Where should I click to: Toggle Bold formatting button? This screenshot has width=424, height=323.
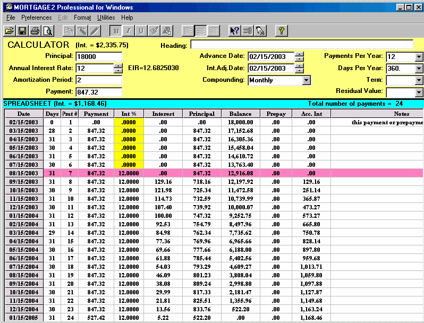click(x=116, y=31)
